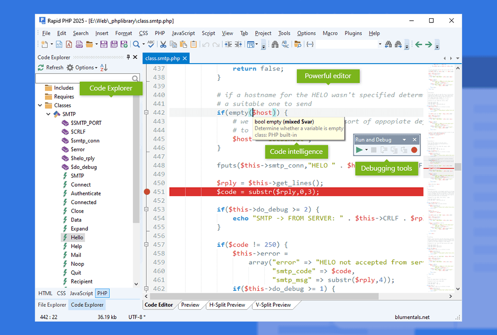This screenshot has height=335, width=497.
Task: Open the Includes folder node
Action: point(64,88)
